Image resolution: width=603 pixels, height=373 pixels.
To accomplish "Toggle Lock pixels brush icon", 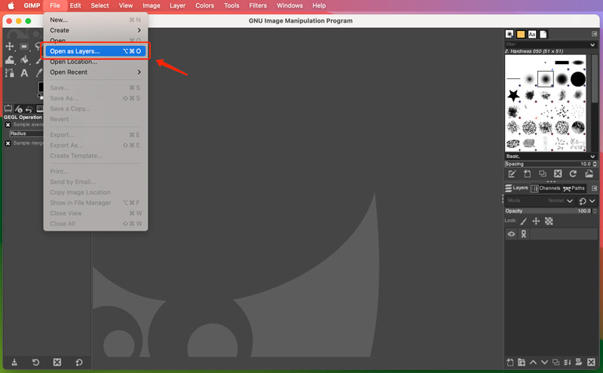I will [x=523, y=221].
